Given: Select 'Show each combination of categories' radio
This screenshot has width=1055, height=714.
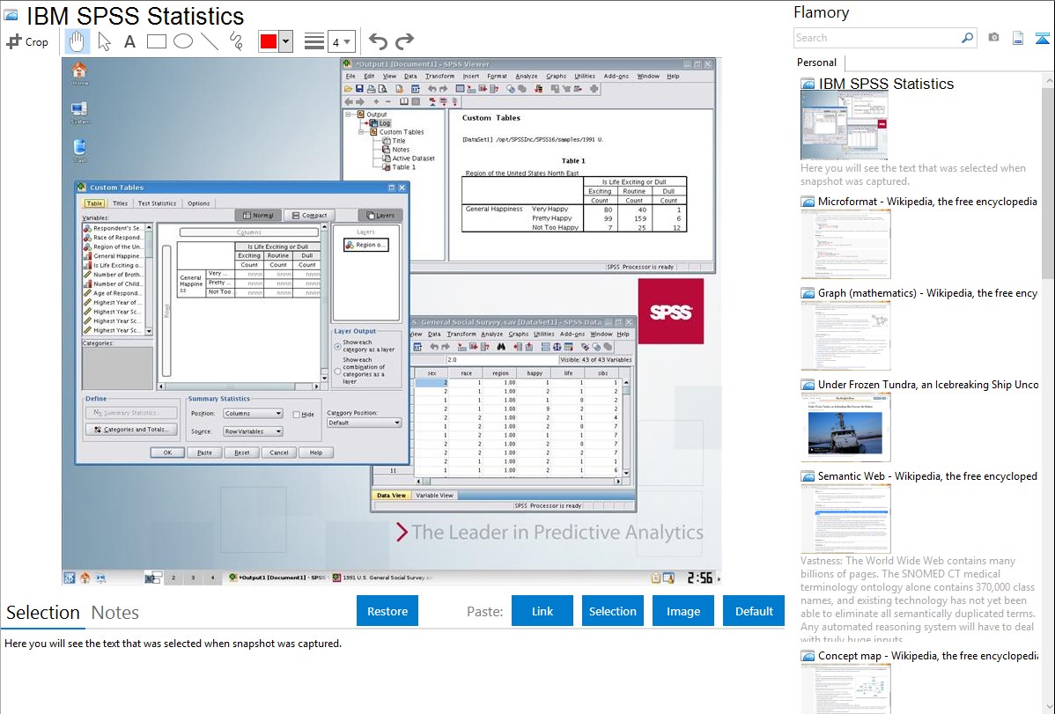Looking at the screenshot, I should pos(338,372).
